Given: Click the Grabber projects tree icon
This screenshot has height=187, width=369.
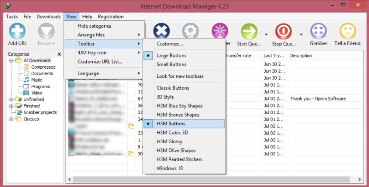Looking at the screenshot, I should click(19, 112).
